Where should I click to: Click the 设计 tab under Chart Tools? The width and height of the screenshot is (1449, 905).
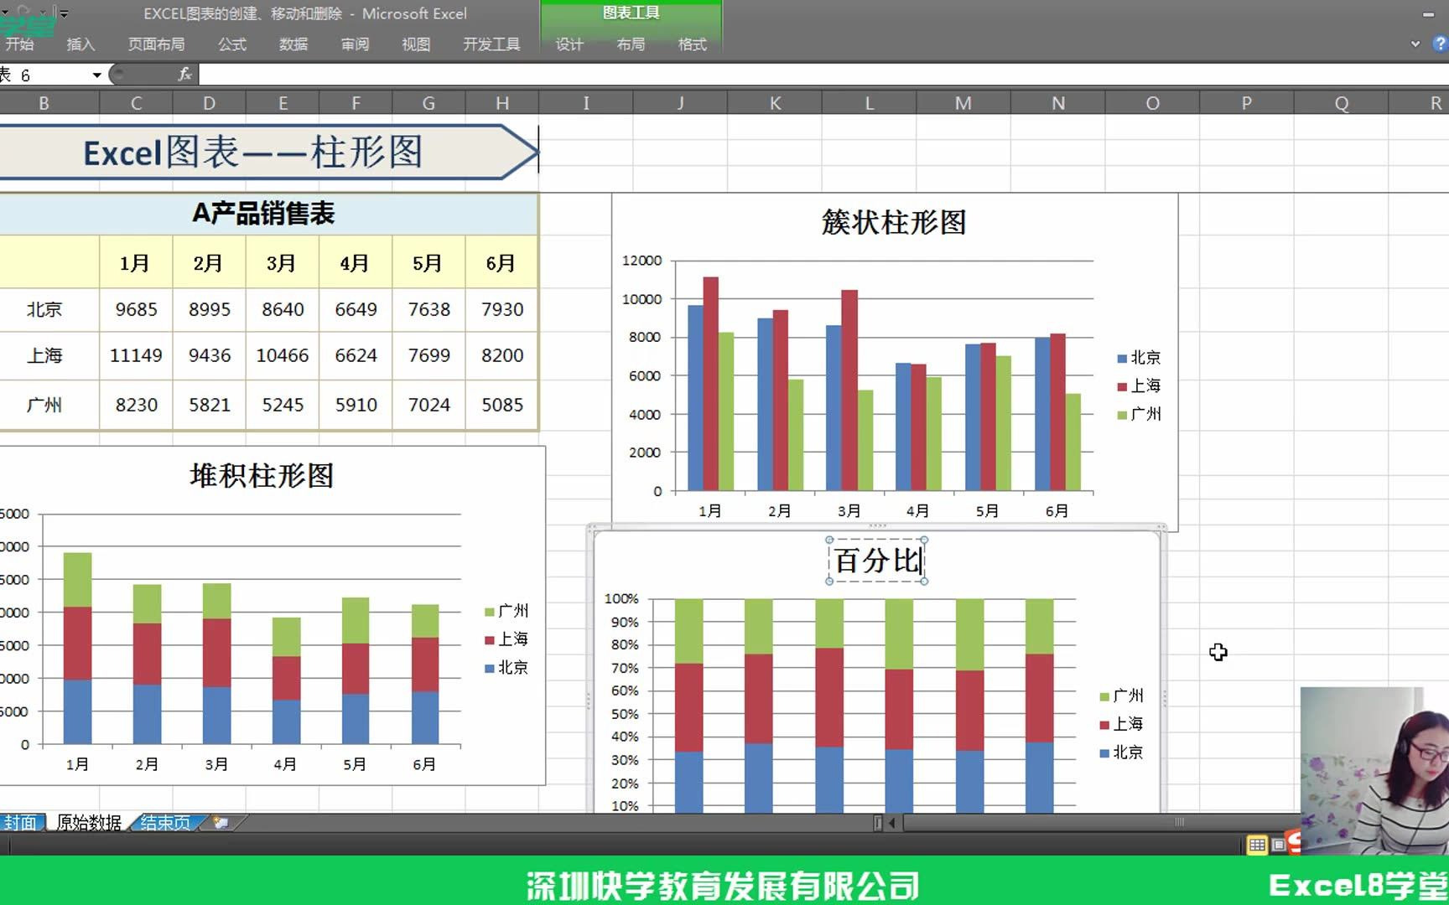pos(569,45)
